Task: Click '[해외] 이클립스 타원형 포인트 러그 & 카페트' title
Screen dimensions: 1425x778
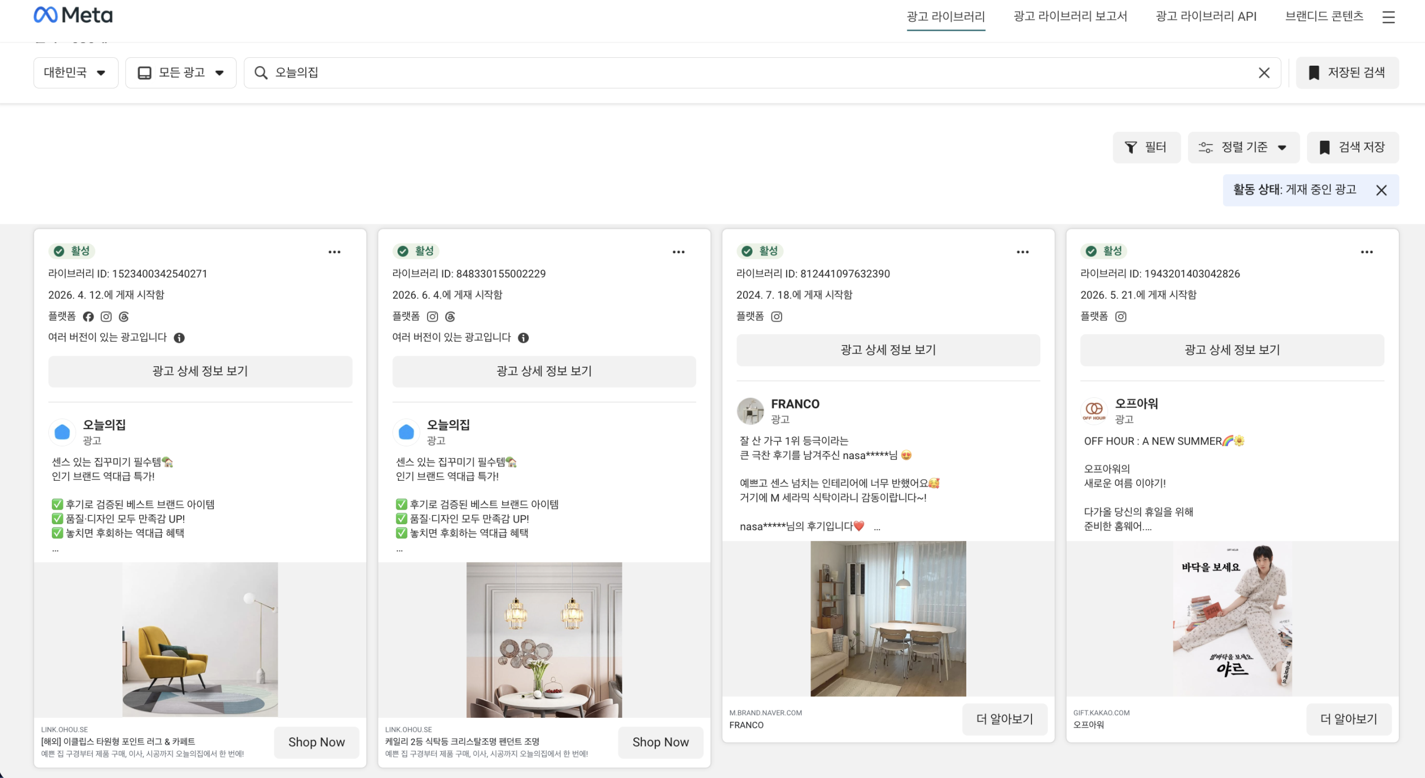Action: tap(118, 742)
